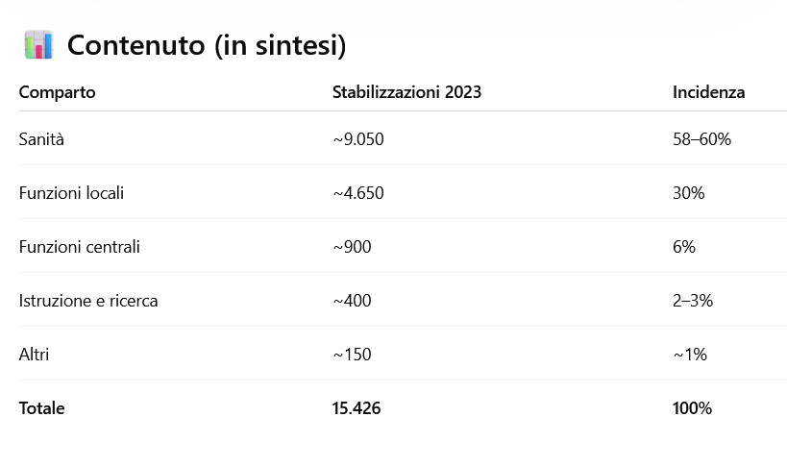Select the Totale row label
The height and width of the screenshot is (466, 787).
[x=42, y=408]
